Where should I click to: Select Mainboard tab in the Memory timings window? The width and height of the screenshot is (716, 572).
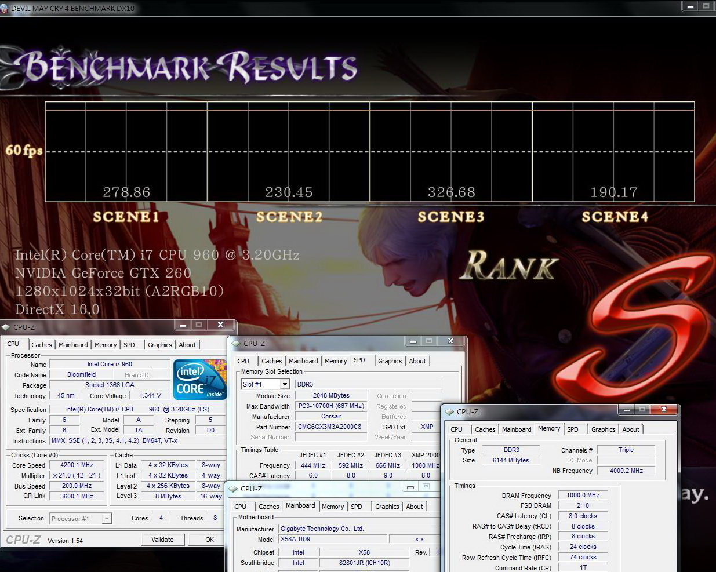[516, 429]
